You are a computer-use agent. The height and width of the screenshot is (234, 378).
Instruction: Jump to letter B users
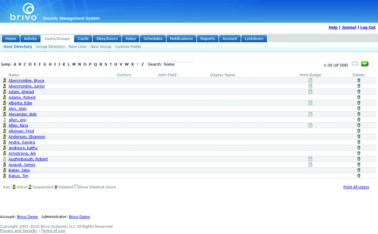point(20,64)
